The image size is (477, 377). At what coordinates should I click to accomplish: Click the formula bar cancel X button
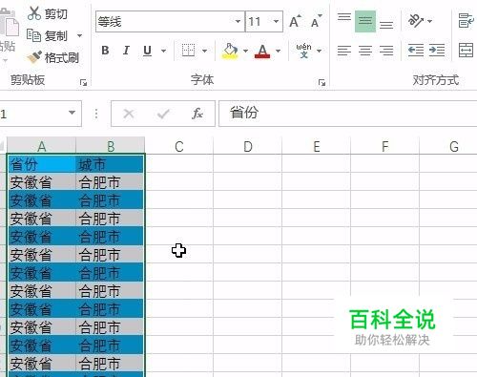coord(129,114)
